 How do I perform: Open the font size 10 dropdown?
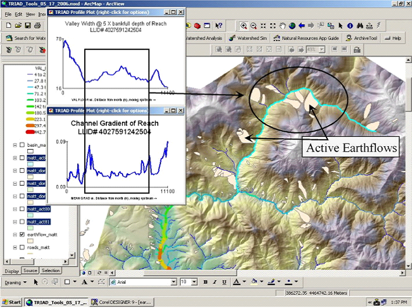194,282
